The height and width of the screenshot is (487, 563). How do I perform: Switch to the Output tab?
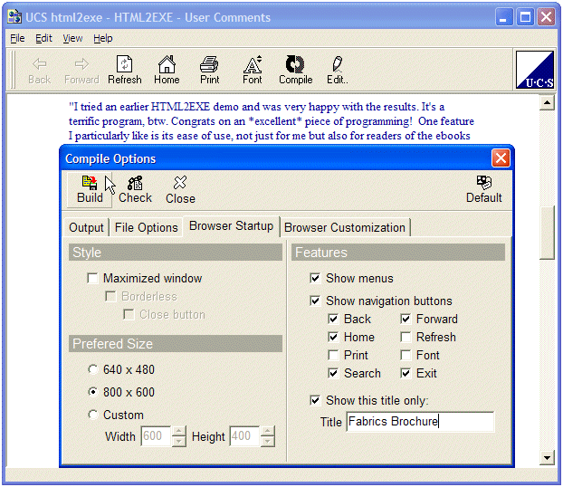tap(86, 228)
